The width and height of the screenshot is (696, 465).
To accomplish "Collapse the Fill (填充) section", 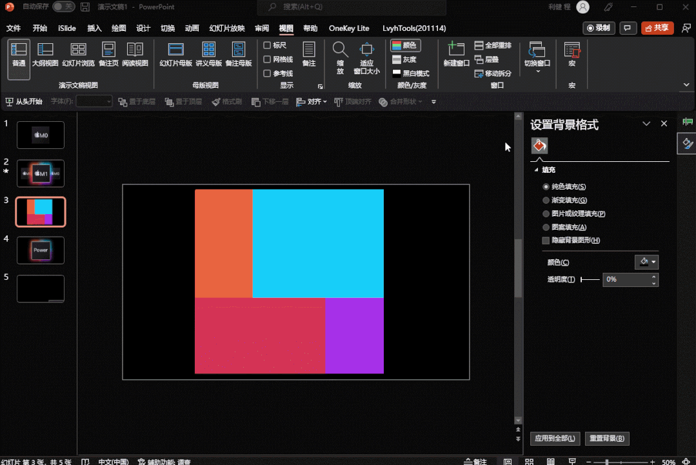I will click(x=536, y=170).
